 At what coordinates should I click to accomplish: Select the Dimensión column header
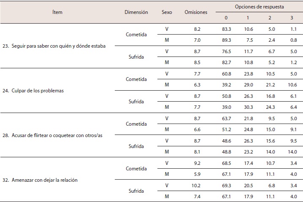136,12
